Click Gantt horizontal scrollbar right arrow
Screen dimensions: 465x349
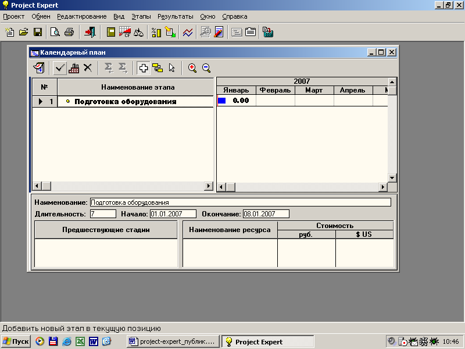(383, 187)
